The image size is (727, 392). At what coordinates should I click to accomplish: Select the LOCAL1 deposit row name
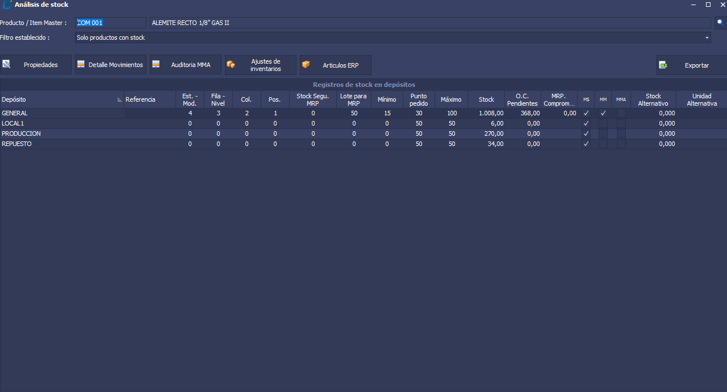coord(13,123)
